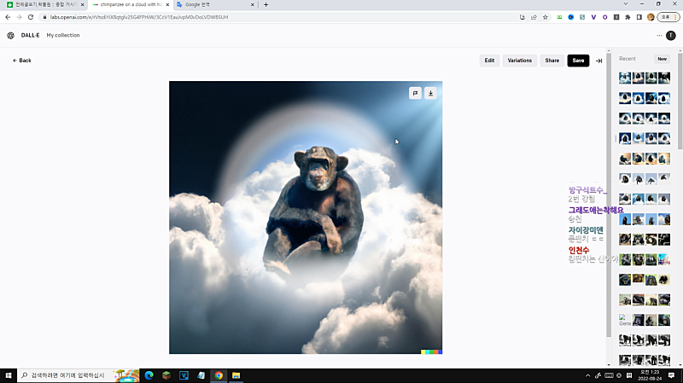Click the Variations button
Image resolution: width=683 pixels, height=383 pixels.
tap(519, 61)
